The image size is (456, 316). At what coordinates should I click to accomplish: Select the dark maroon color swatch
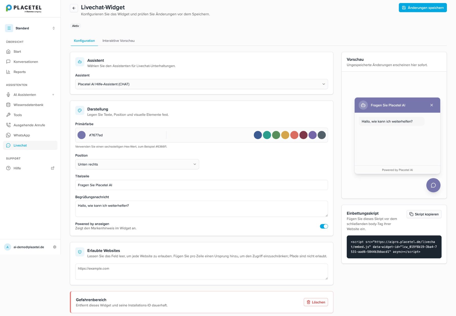coord(303,135)
